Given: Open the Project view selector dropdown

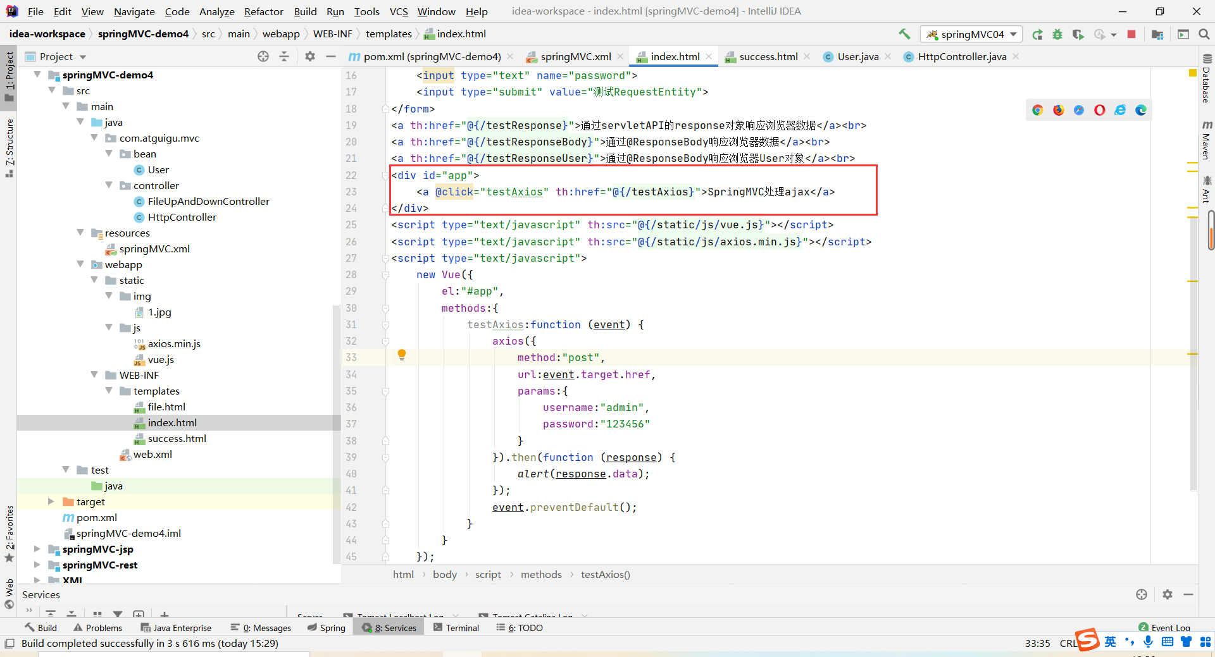Looking at the screenshot, I should [56, 56].
